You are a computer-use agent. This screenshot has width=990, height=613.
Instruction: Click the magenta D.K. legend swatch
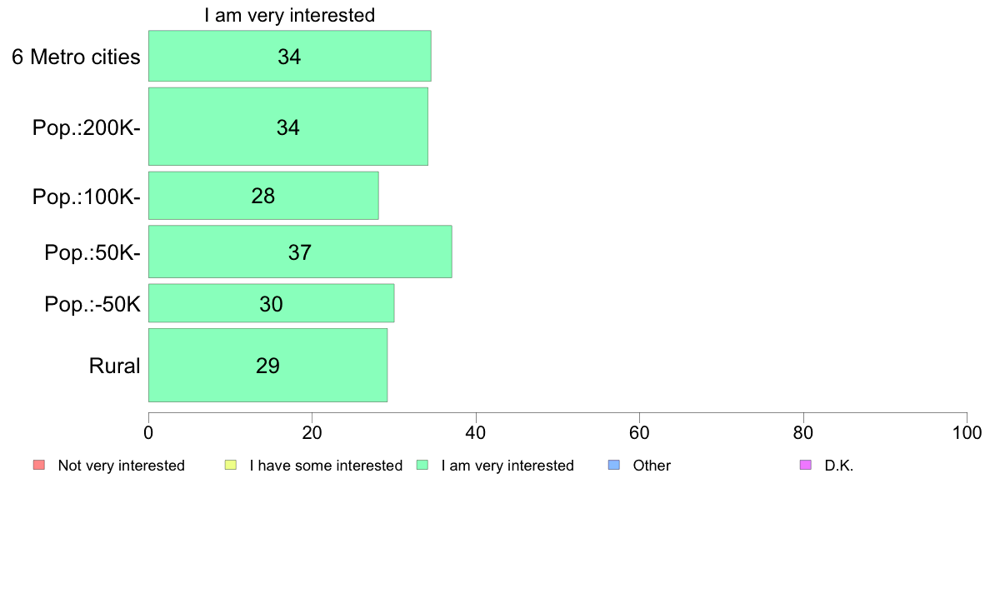pyautogui.click(x=806, y=466)
